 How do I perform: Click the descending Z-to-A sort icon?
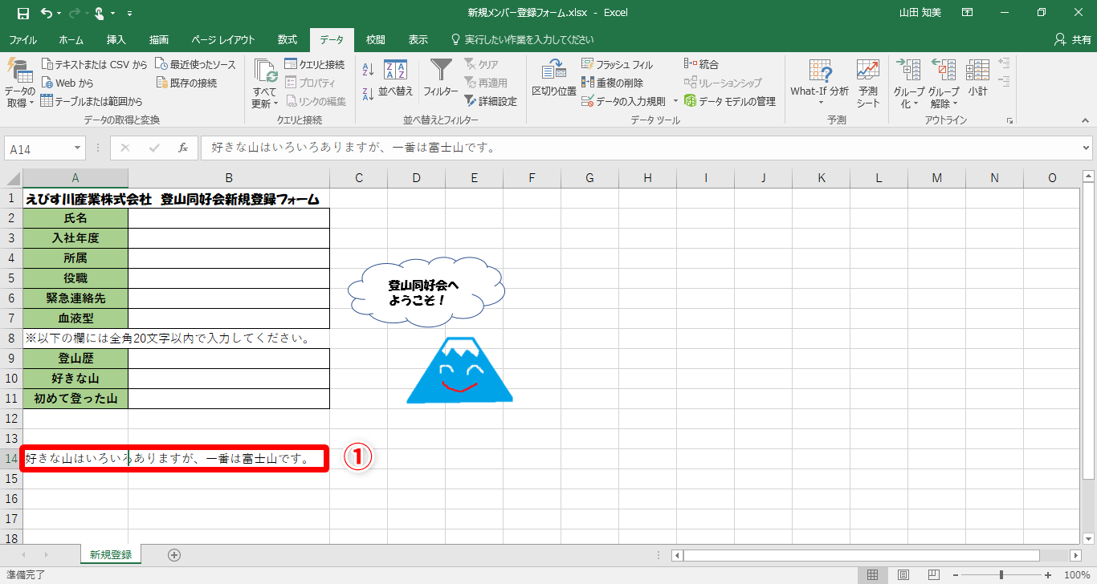[369, 94]
